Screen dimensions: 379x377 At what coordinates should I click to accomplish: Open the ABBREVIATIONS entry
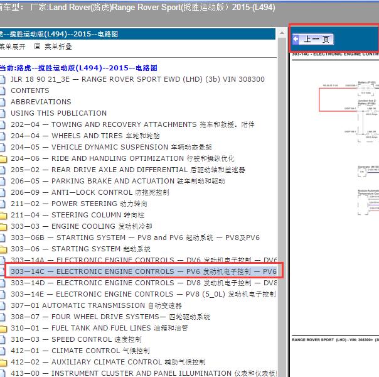click(x=41, y=102)
